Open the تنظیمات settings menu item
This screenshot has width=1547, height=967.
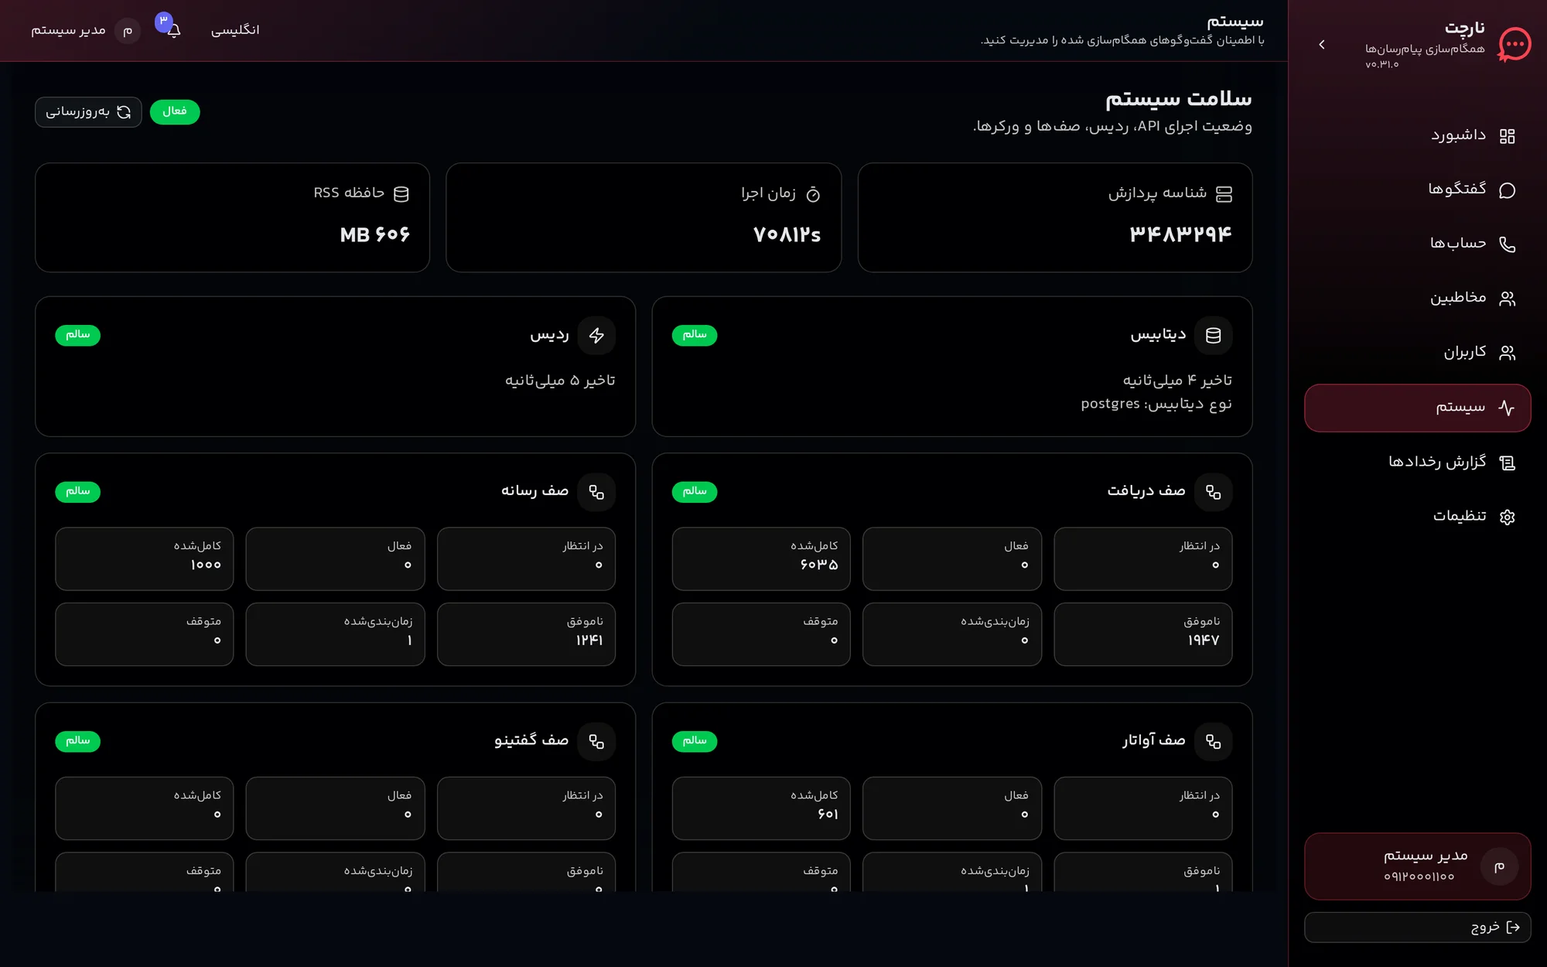[1417, 517]
